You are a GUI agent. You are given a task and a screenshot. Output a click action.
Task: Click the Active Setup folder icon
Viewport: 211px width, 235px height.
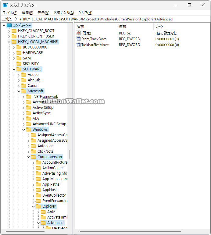point(29,108)
